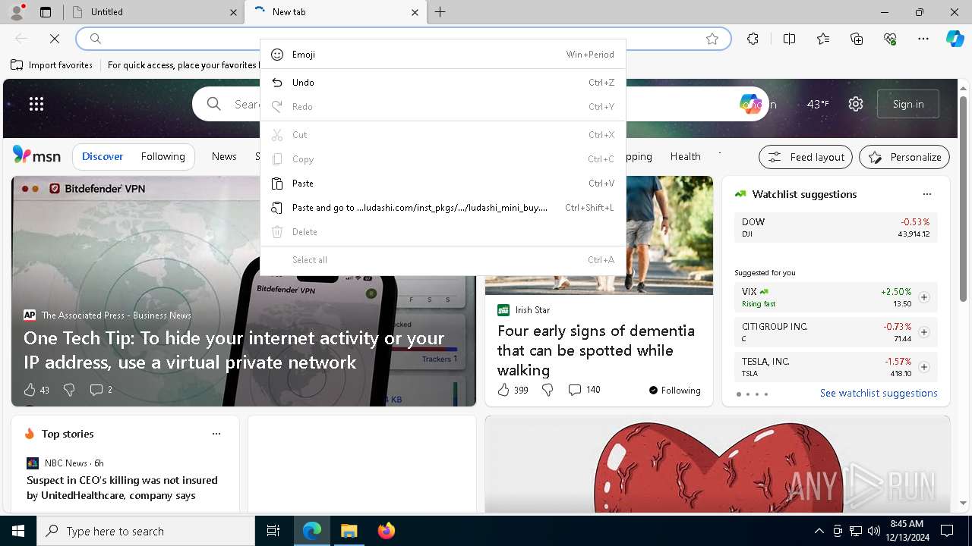This screenshot has width=972, height=546.
Task: Read the UnitedHealthcare CEO suspect story
Action: tap(122, 488)
